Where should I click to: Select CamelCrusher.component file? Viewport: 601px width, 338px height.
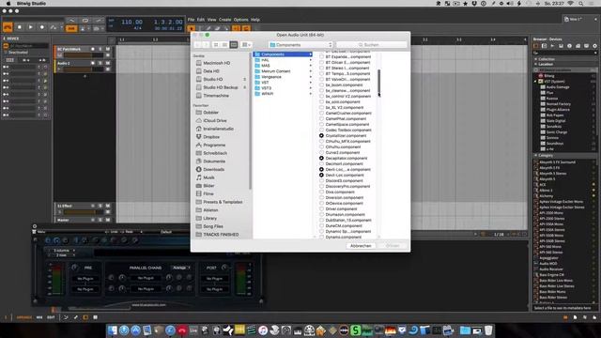[348, 113]
